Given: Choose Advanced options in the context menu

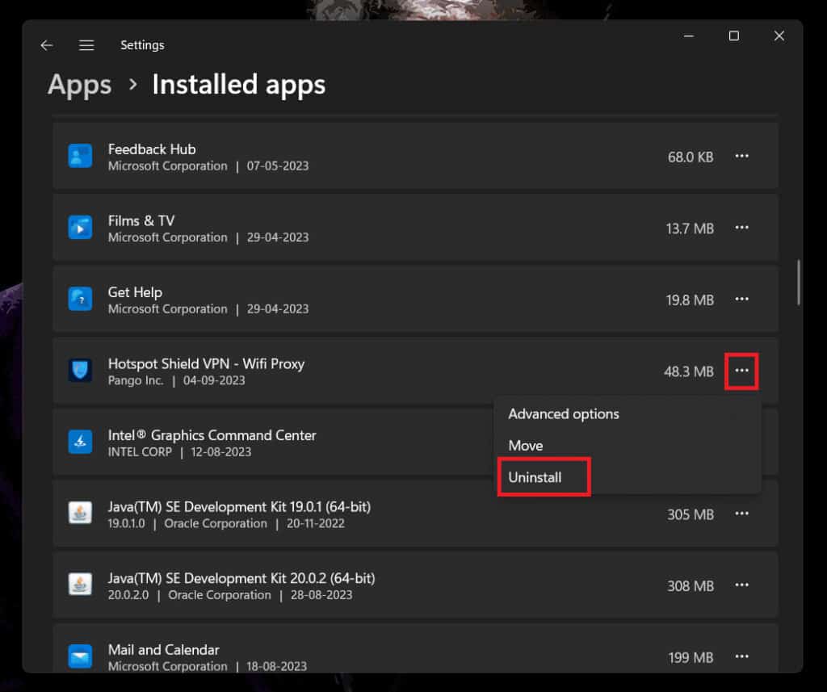Looking at the screenshot, I should [x=564, y=413].
